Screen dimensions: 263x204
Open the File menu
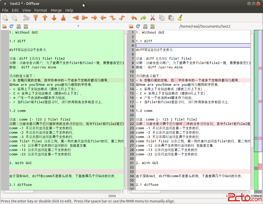click(x=5, y=10)
